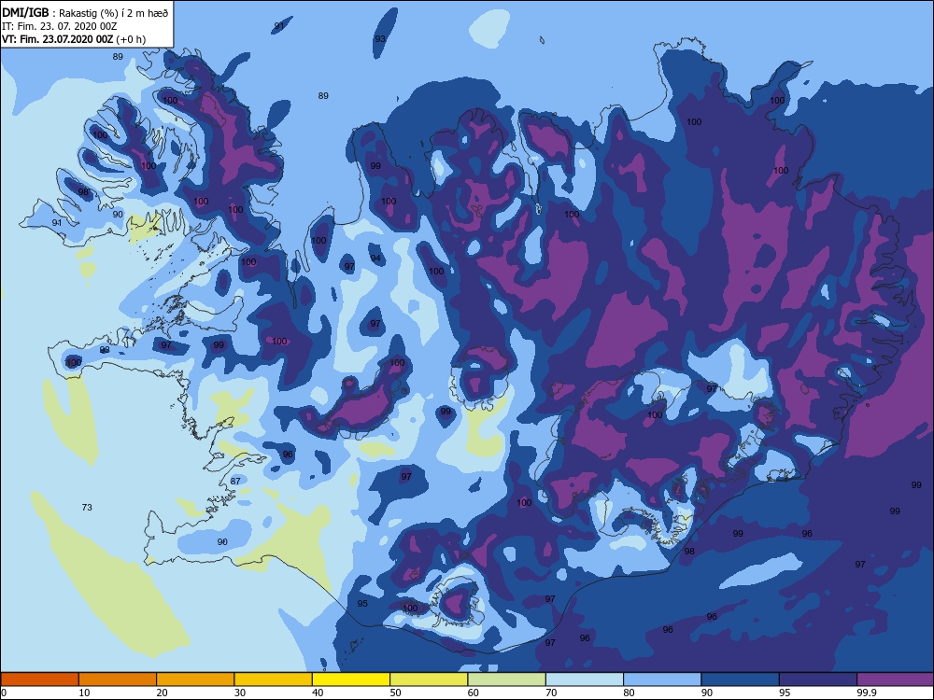Click the bright yellow 40–50 legend swatch
Screen dimensions: 934x700
(351, 679)
